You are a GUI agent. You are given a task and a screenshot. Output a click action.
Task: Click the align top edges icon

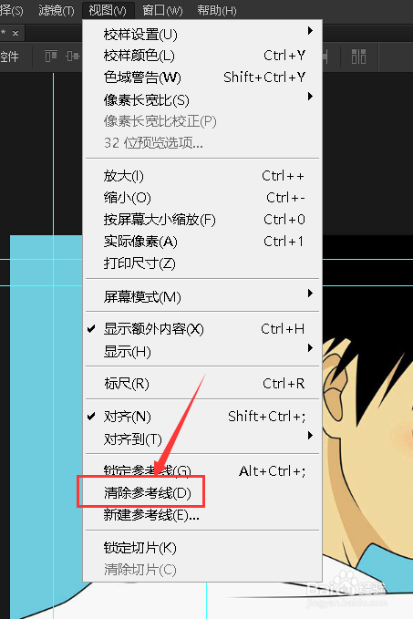50,56
